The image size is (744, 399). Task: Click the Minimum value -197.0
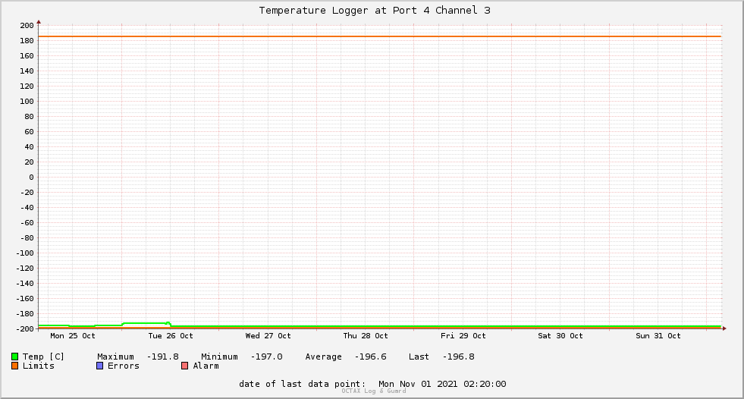click(x=267, y=357)
